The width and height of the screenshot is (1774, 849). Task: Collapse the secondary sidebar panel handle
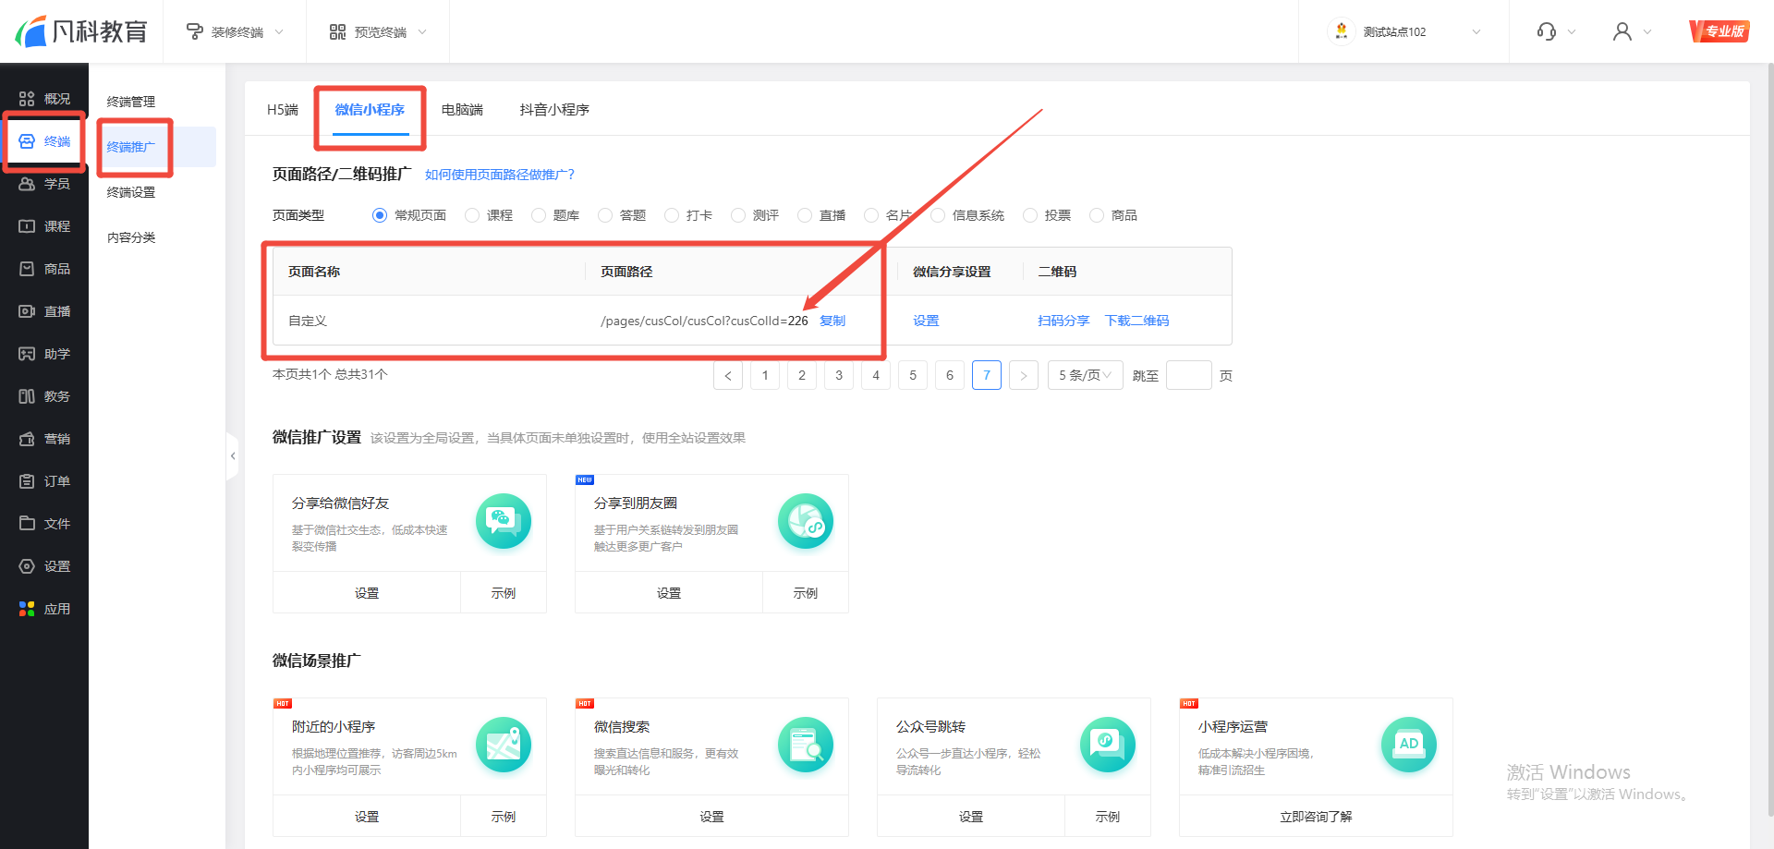point(233,455)
